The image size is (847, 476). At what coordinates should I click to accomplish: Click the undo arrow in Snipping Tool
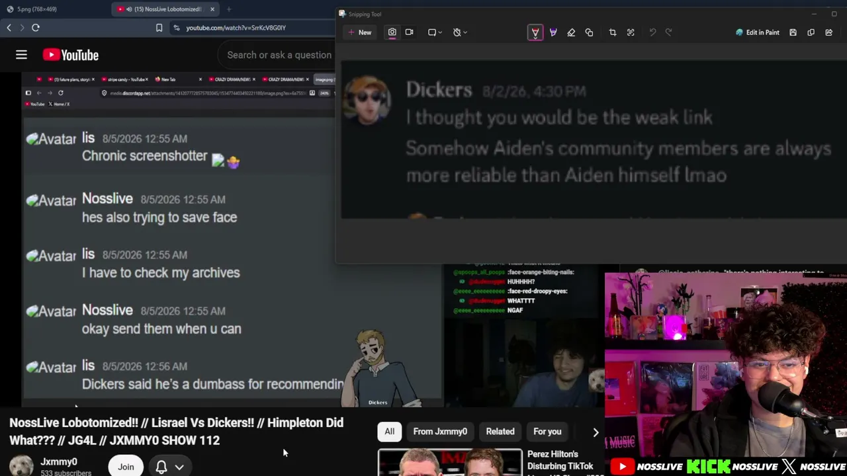[652, 32]
